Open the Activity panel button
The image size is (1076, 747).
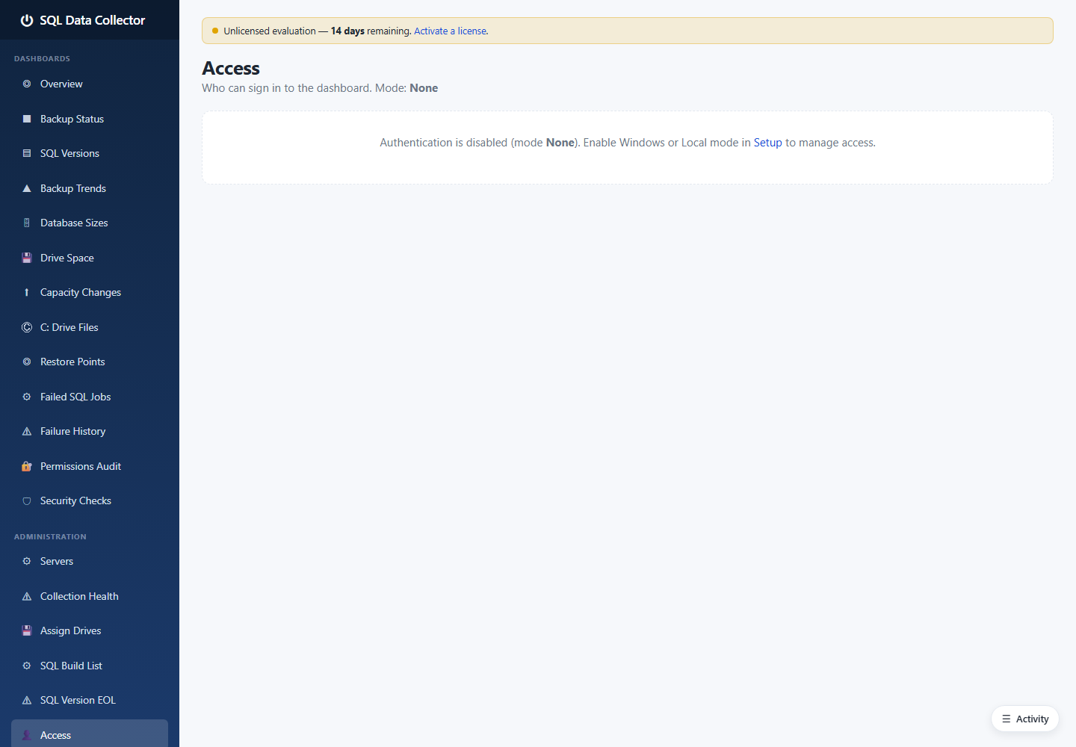1025,719
